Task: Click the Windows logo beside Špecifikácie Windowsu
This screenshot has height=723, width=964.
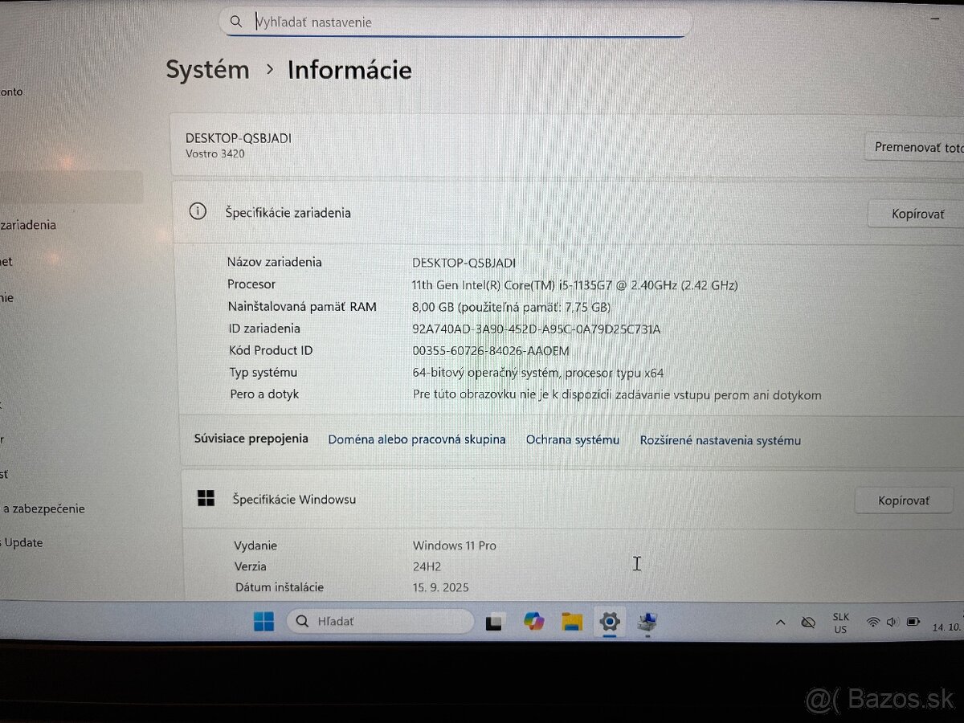Action: (206, 498)
